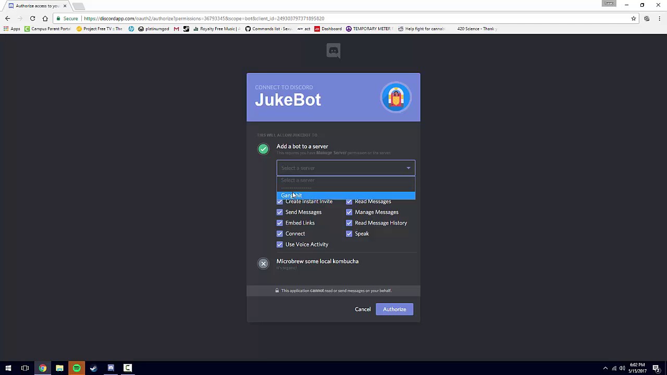This screenshot has width=667, height=375.
Task: Pick the Select a server placeholder option
Action: (x=346, y=180)
